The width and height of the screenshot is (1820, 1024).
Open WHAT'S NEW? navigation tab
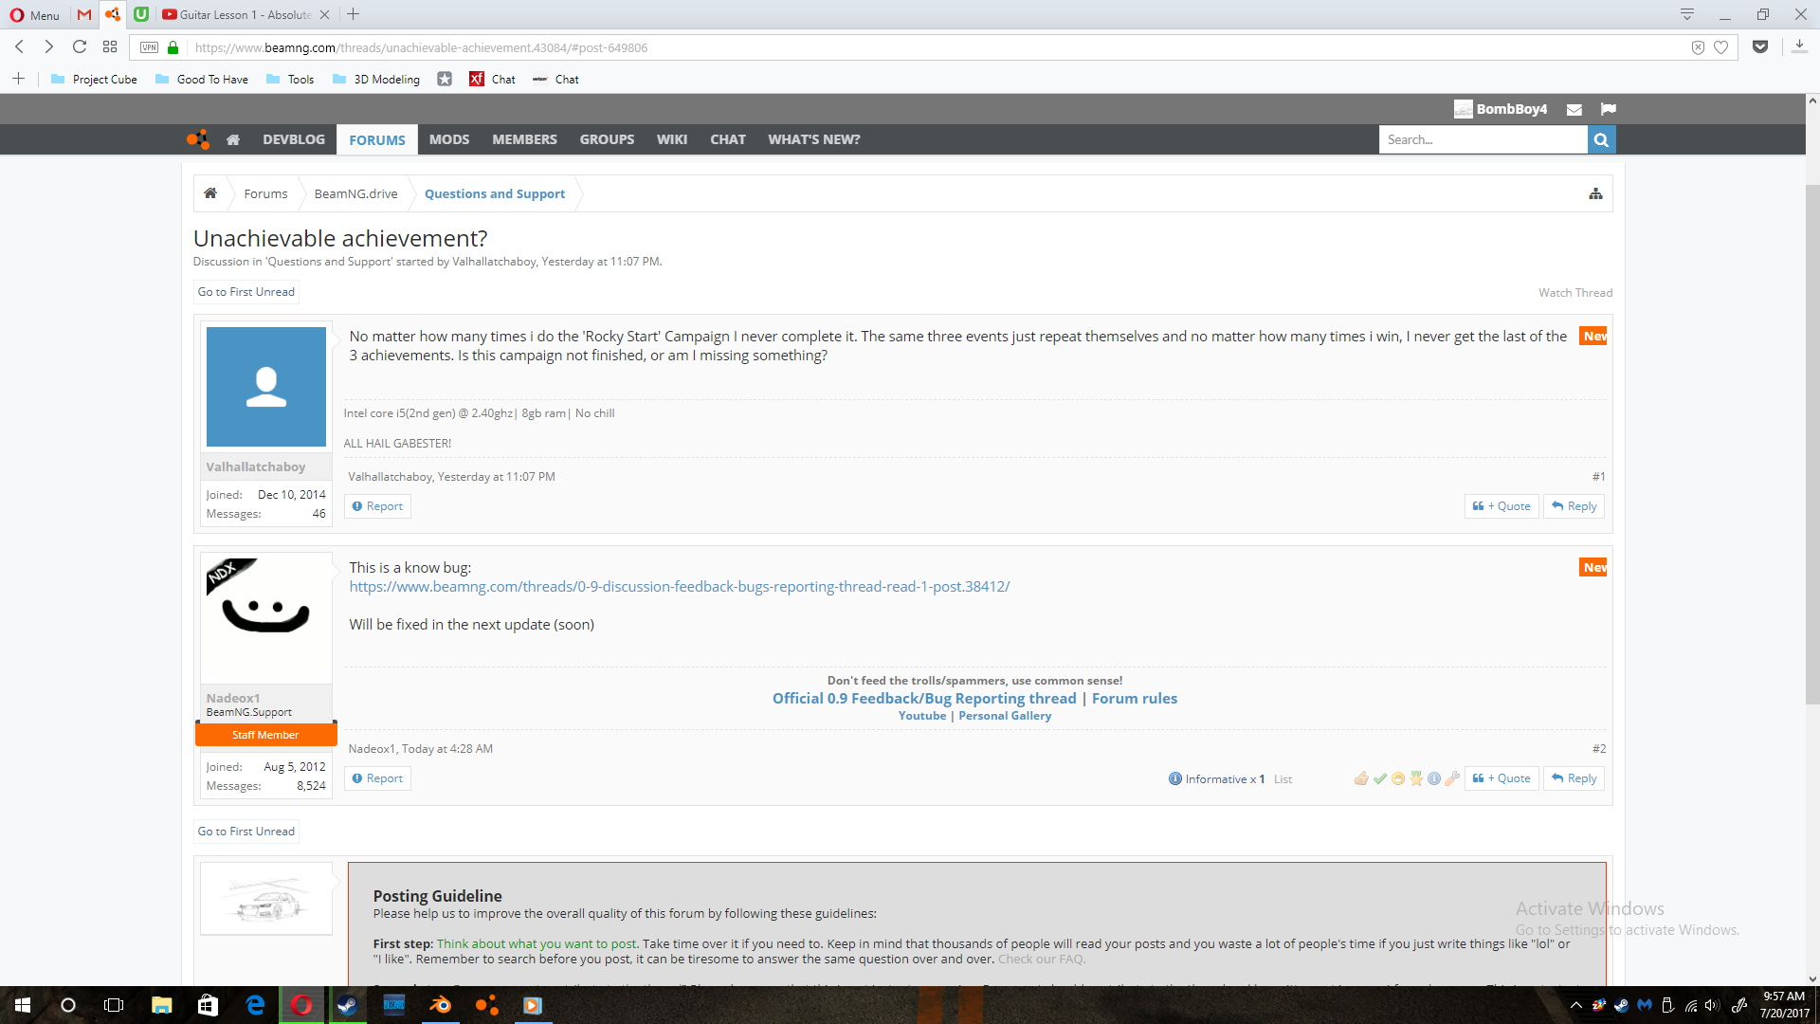click(813, 139)
